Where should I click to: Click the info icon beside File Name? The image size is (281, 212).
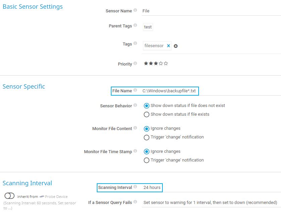(135, 90)
